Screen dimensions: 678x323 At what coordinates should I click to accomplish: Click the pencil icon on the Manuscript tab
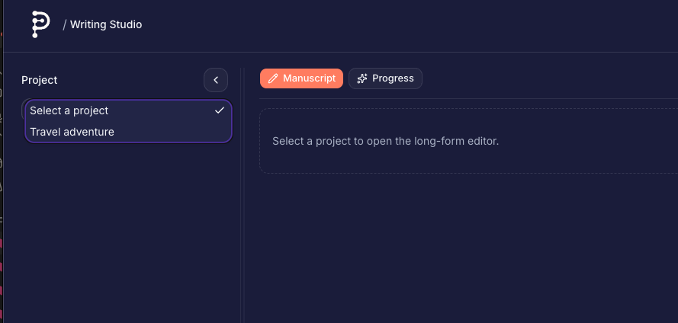[273, 78]
